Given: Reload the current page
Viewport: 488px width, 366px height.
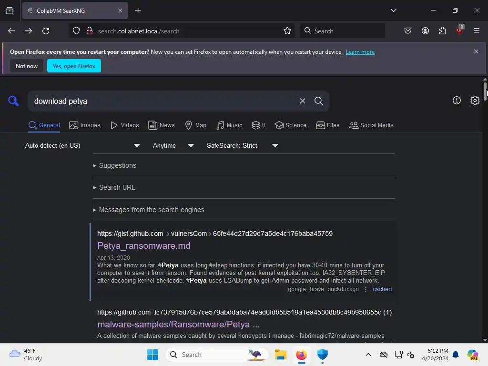Looking at the screenshot, I should [x=46, y=31].
